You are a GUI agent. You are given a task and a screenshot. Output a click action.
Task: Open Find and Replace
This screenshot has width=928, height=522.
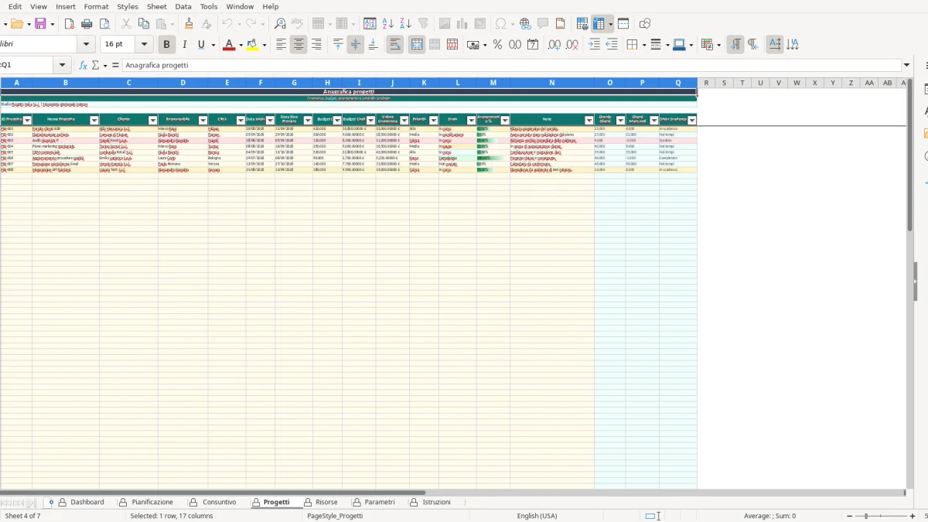click(280, 24)
